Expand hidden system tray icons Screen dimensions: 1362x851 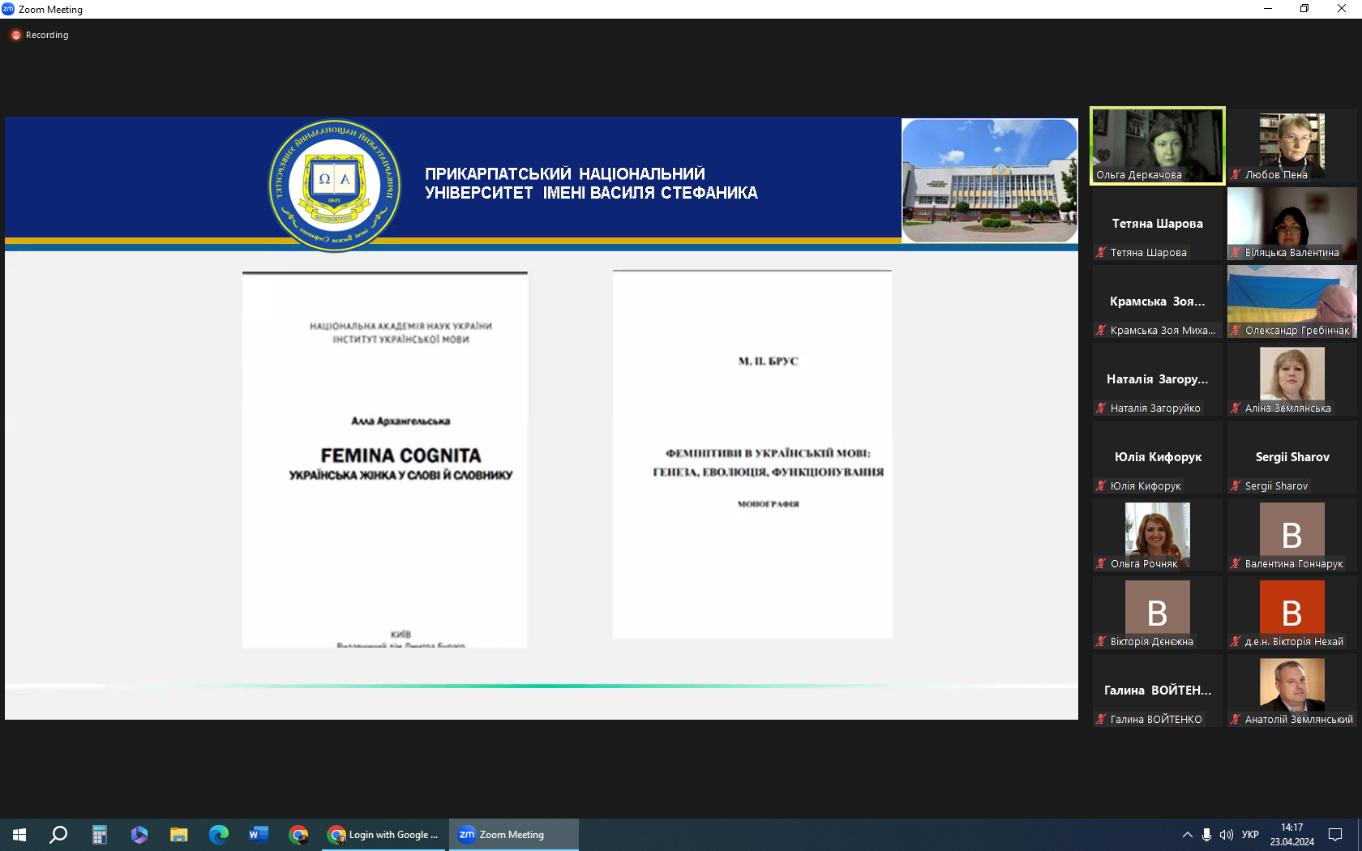(x=1187, y=835)
